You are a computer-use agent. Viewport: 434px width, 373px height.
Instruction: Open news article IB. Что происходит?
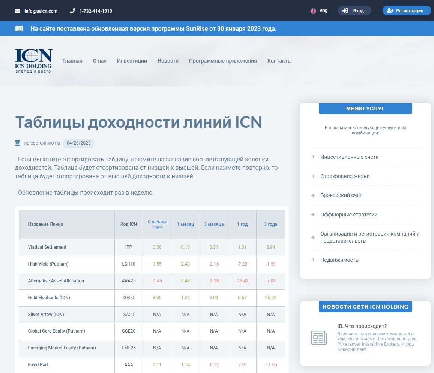point(362,326)
